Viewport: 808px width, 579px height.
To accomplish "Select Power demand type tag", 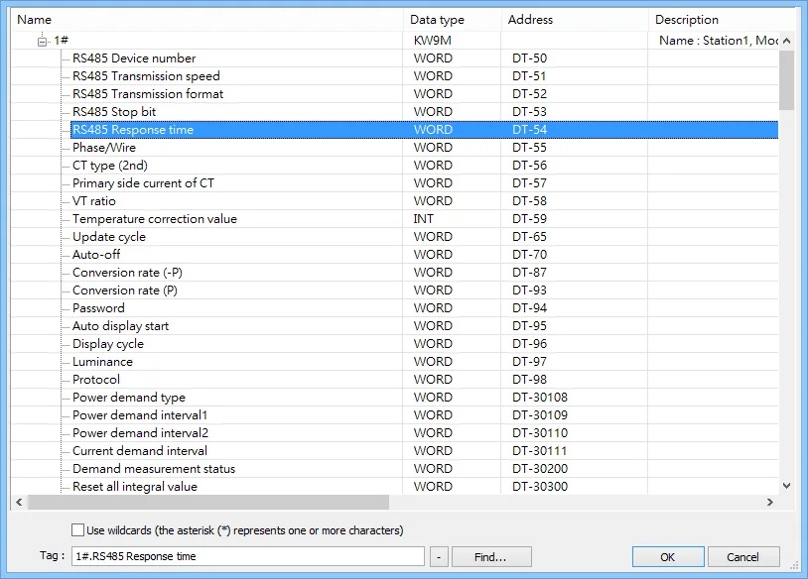I will click(129, 398).
